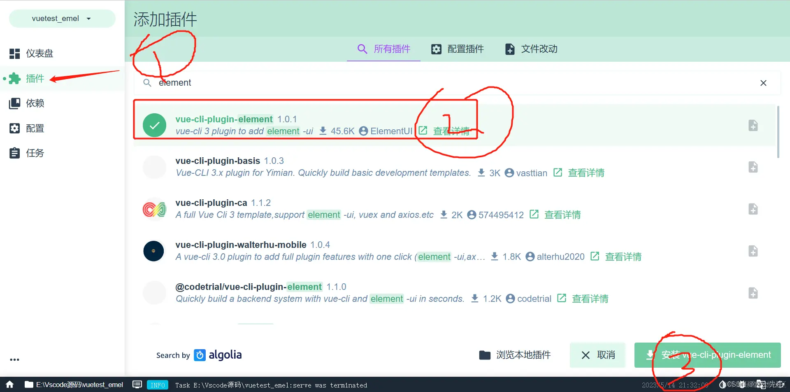Go to 依赖 dependencies section
The image size is (790, 392).
point(62,103)
